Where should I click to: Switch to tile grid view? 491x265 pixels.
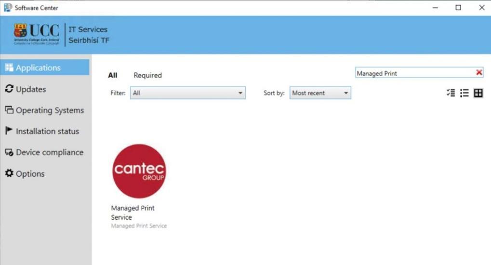tap(478, 93)
